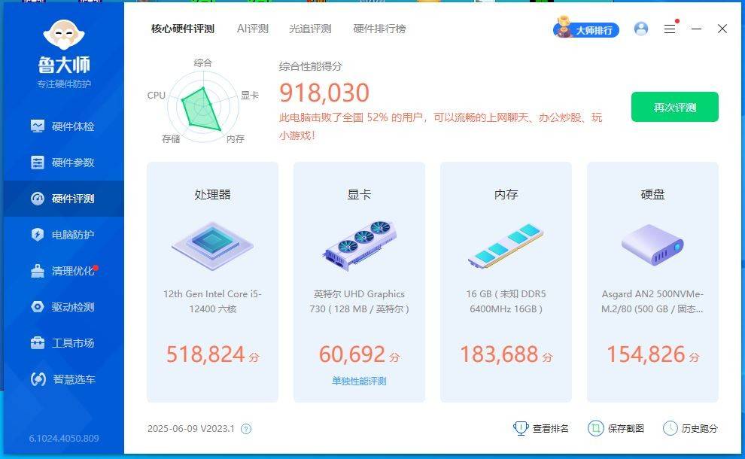Screen dimensions: 745x459
Task: Open 驱动检测 in the sidebar
Action: coord(62,307)
